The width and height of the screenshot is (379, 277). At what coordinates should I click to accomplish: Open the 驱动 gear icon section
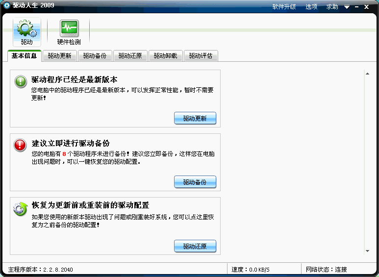pyautogui.click(x=27, y=32)
